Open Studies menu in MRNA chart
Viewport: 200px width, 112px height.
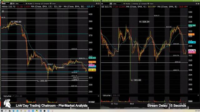point(29,3)
